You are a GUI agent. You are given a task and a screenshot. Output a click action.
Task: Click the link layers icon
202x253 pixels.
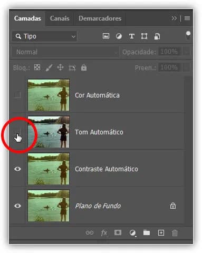(x=90, y=233)
